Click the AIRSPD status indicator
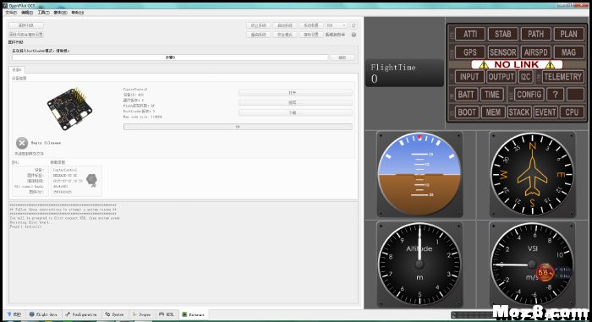This screenshot has width=592, height=322. (535, 52)
